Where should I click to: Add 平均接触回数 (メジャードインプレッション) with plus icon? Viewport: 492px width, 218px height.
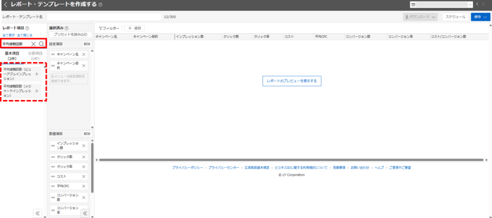click(37, 91)
